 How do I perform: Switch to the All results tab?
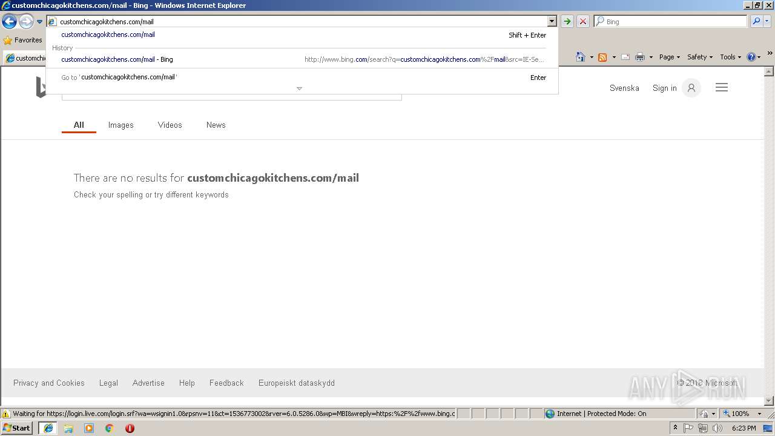pos(79,125)
